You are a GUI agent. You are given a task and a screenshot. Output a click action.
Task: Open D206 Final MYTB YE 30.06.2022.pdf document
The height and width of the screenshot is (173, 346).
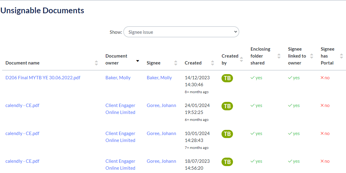point(43,78)
